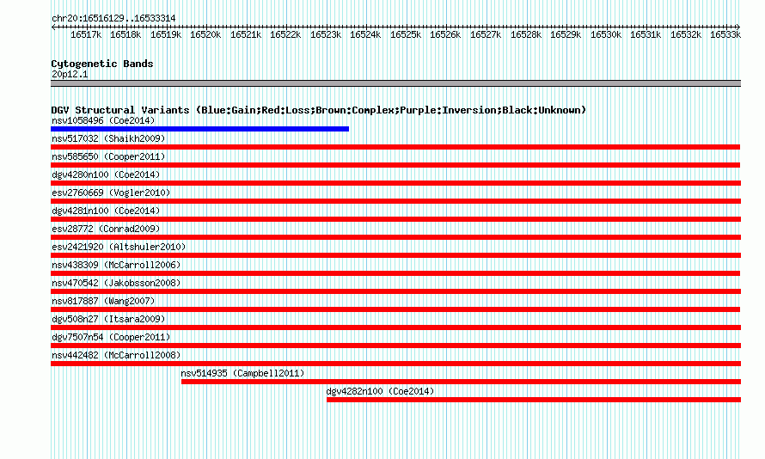Click the DGV Structural Variants track title
This screenshot has height=459, width=765.
[319, 110]
